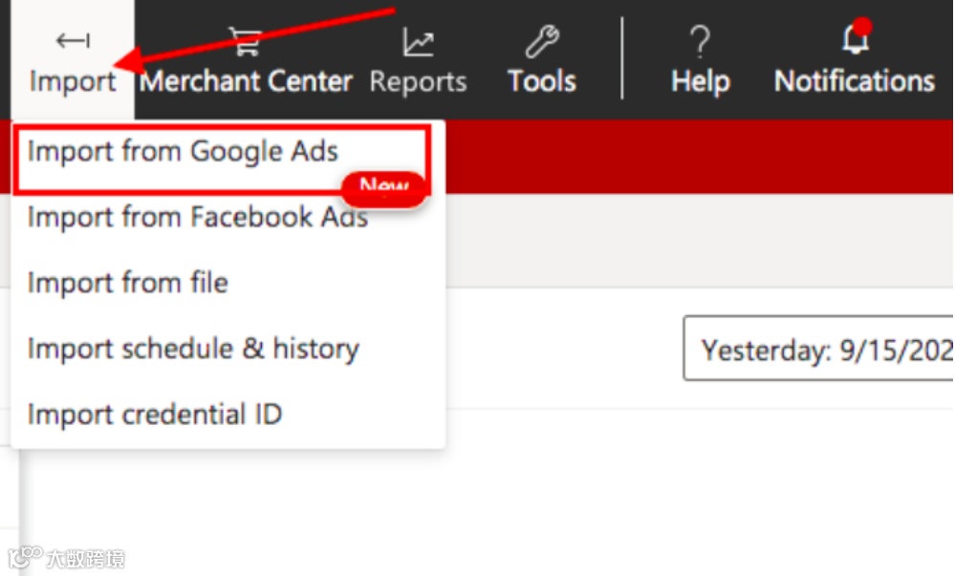Click the Tools wrench icon

point(542,41)
